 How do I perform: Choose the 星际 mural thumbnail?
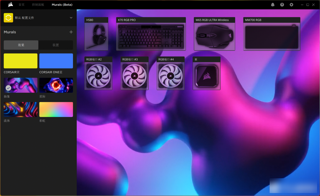pos(56,85)
